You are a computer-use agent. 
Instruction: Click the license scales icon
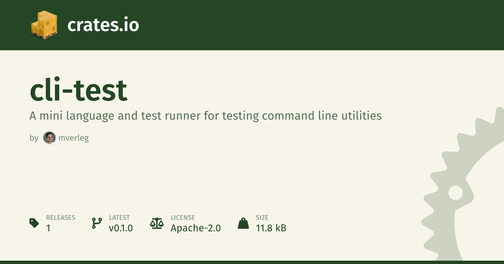(157, 223)
